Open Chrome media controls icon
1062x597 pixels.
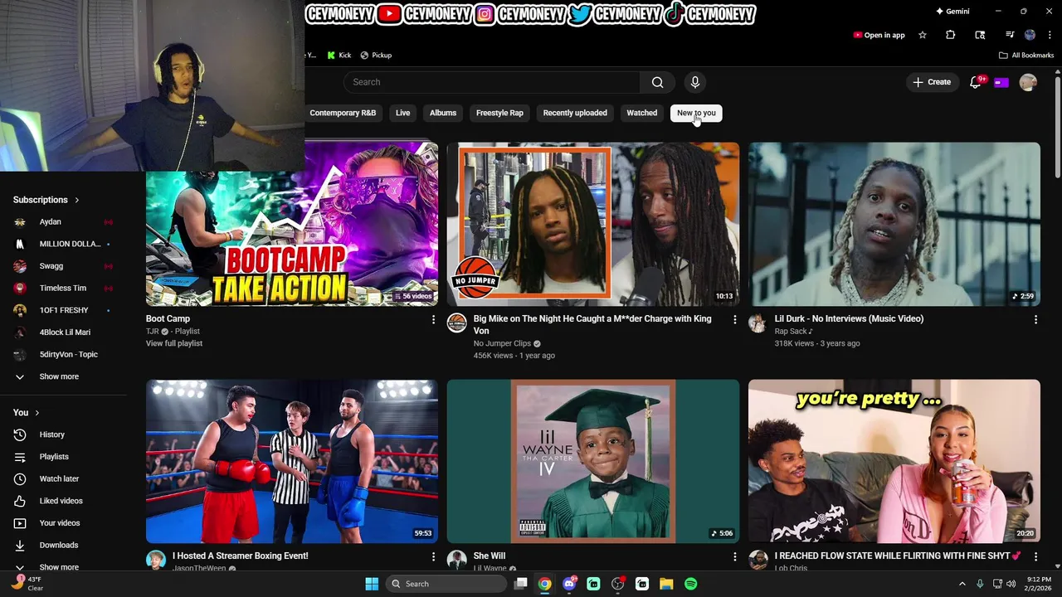click(x=1010, y=35)
